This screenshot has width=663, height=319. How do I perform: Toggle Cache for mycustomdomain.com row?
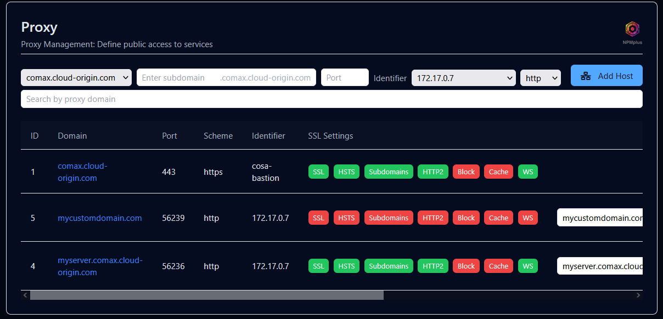point(498,218)
